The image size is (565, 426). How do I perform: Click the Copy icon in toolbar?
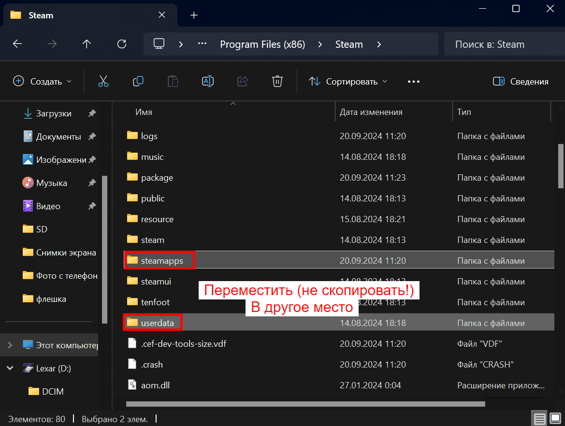(x=138, y=81)
